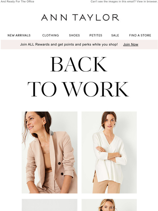The height and width of the screenshot is (211, 158).
Task: Open the New Arrivals menu link
Action: (19, 35)
